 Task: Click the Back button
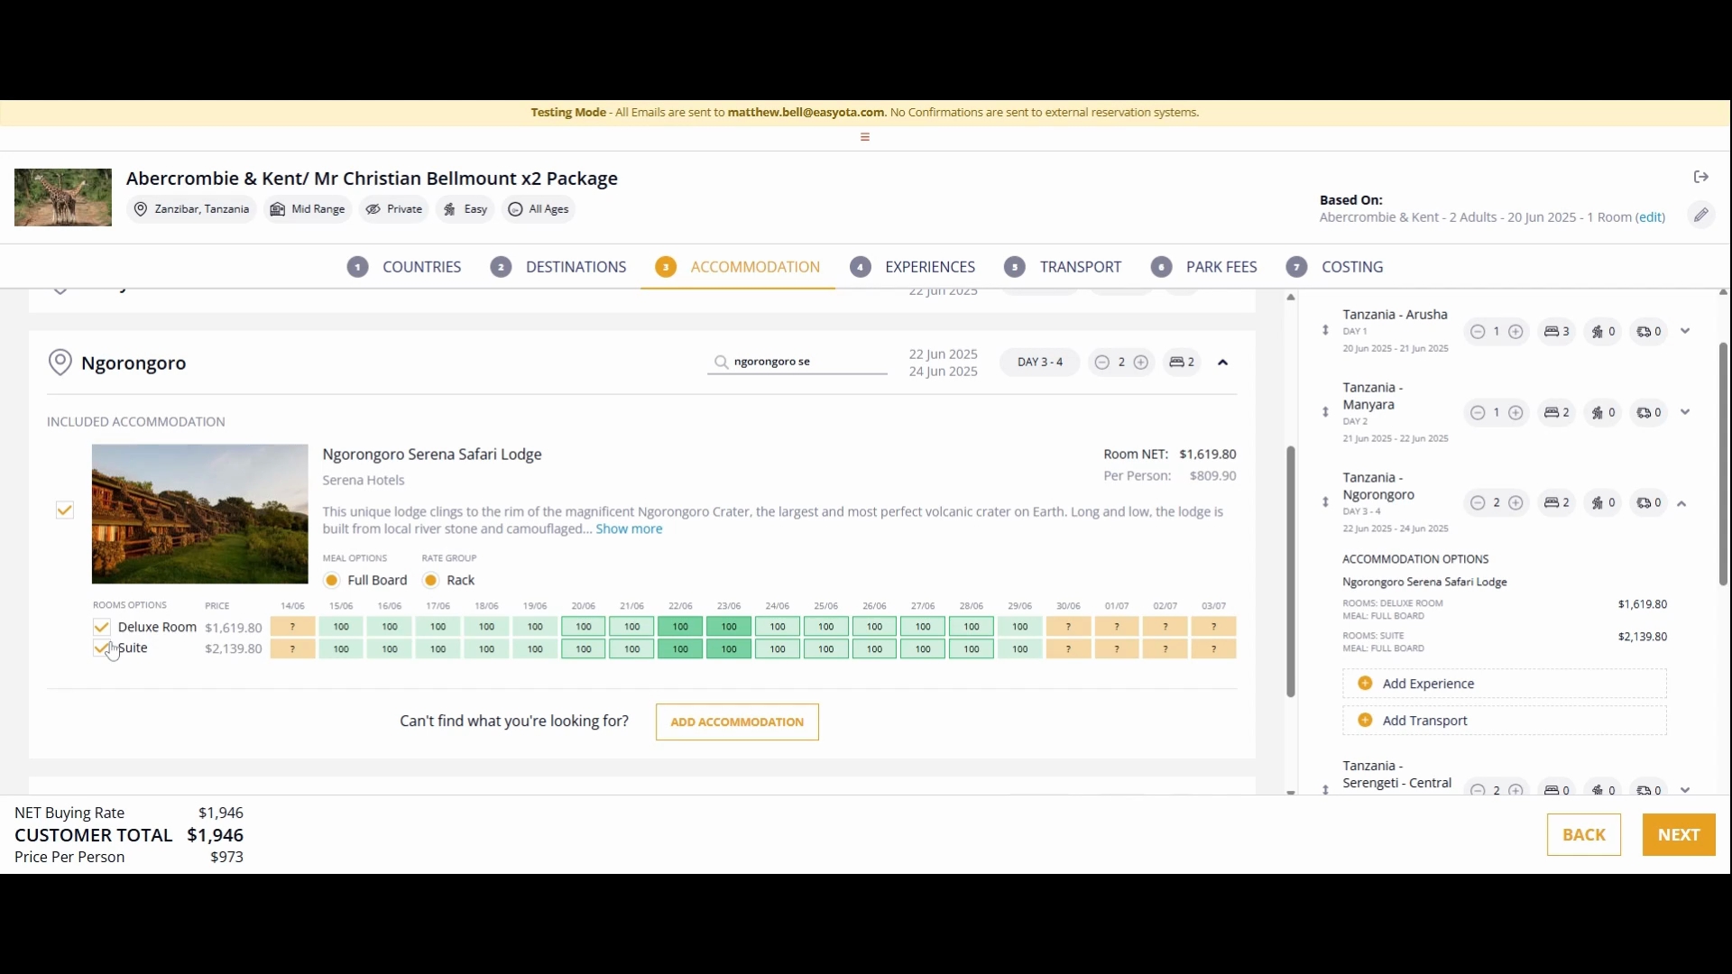(x=1584, y=835)
